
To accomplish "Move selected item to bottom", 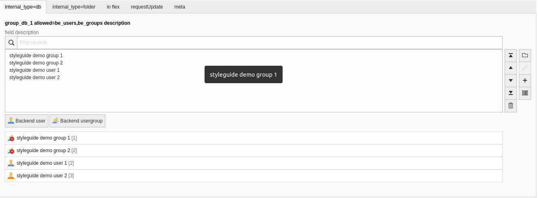I will [x=511, y=93].
